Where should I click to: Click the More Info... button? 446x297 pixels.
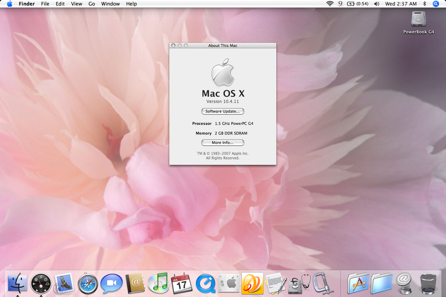[x=223, y=143]
